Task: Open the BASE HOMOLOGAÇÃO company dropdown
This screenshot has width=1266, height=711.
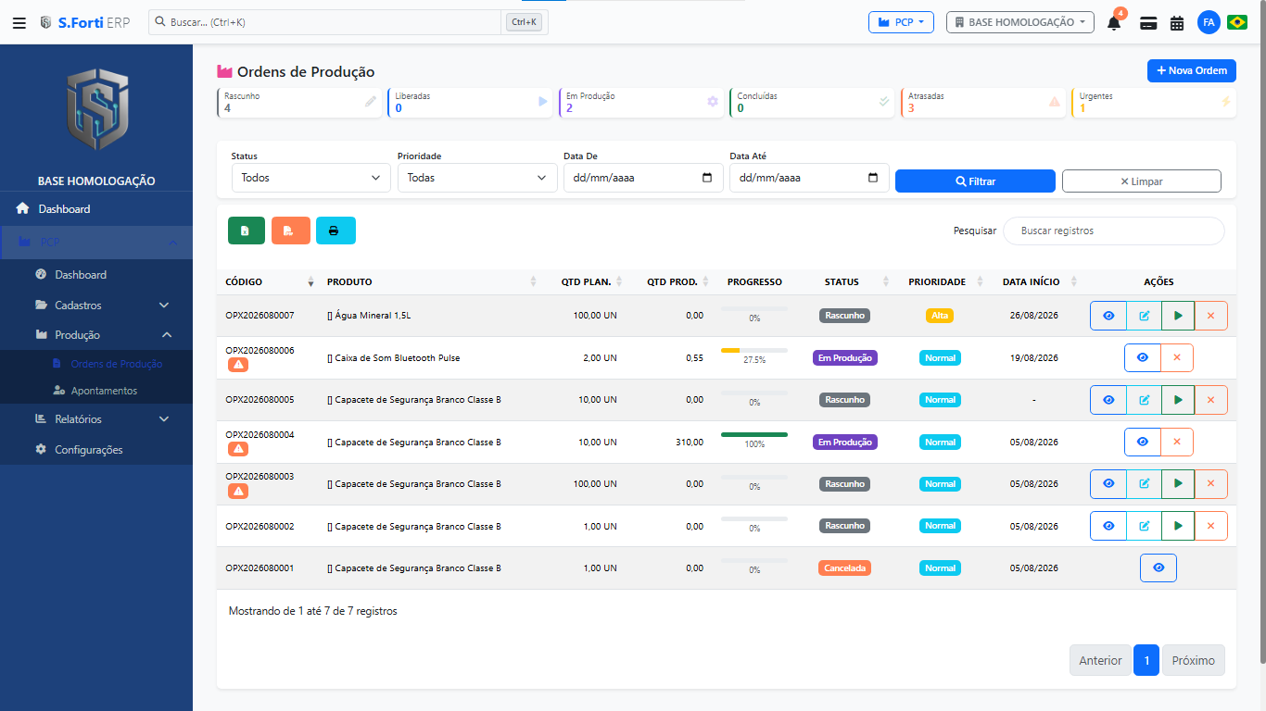Action: [1020, 22]
